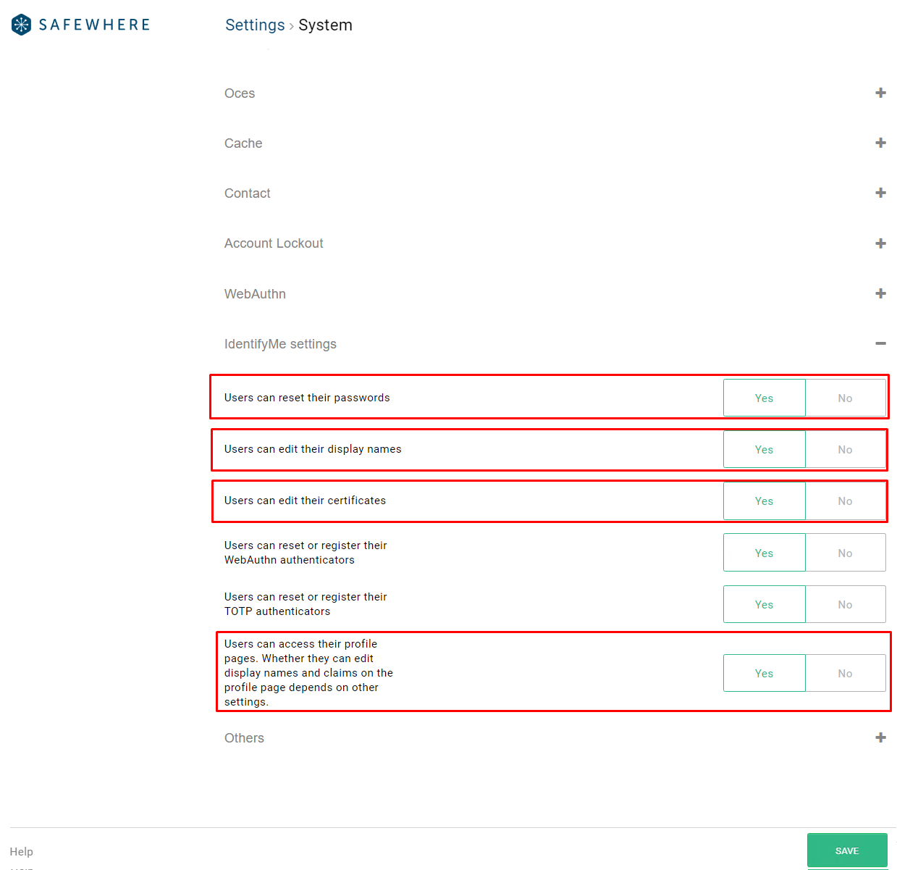Open the Account Lockout section title
Screen dimensions: 897x870
pos(274,243)
